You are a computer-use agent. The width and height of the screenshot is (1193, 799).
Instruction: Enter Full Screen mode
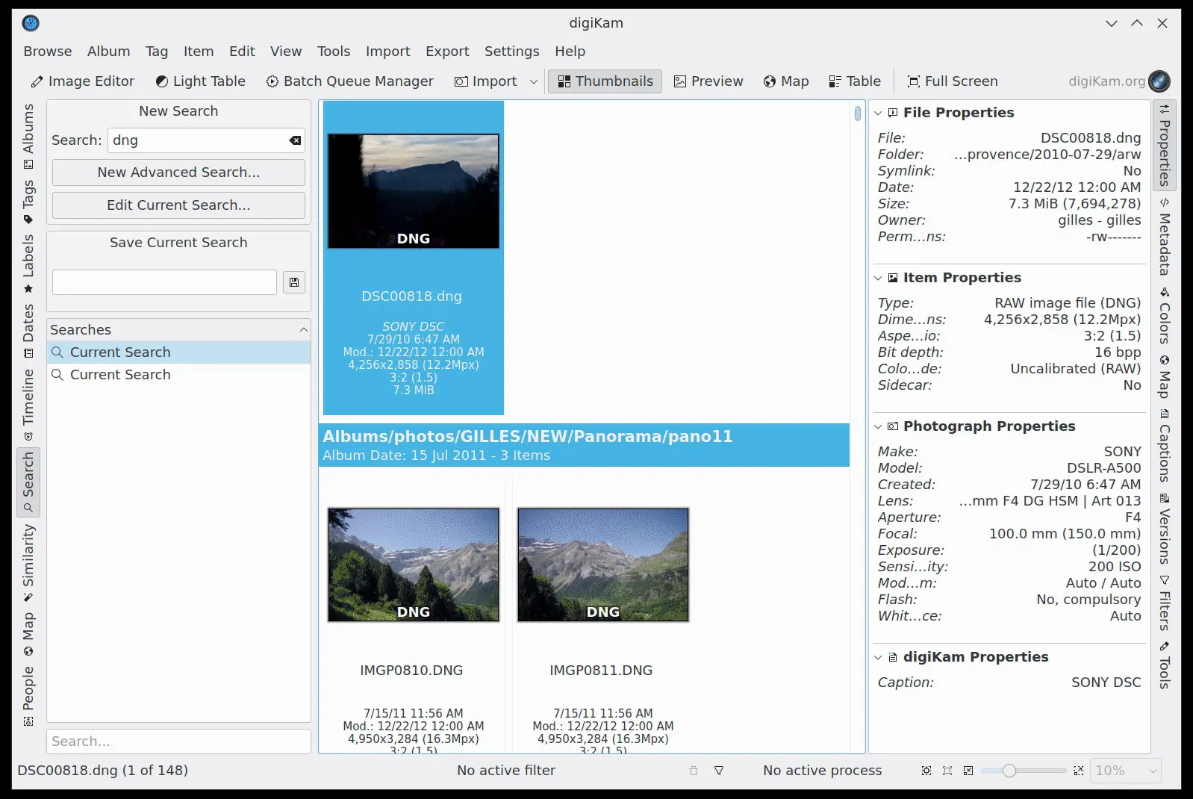(x=952, y=81)
